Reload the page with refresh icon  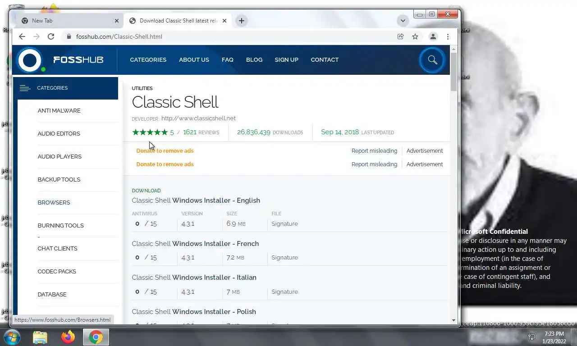pos(51,36)
